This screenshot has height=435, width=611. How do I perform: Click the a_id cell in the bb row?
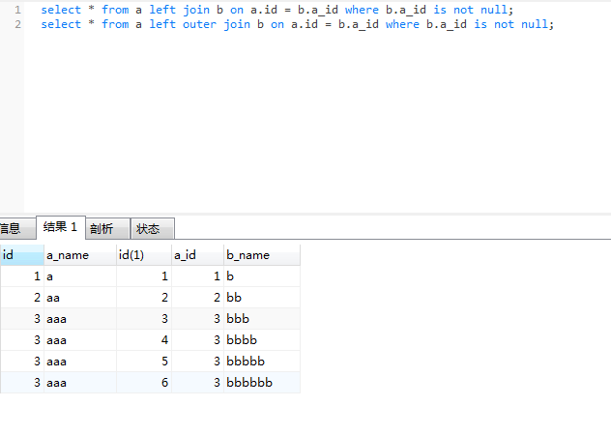(197, 298)
